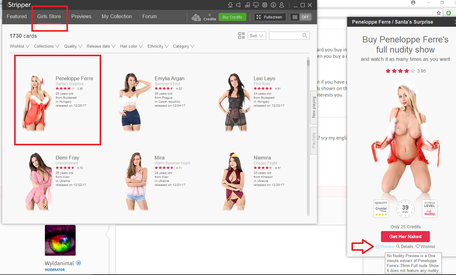Click the info circle icon
The height and width of the screenshot is (275, 456).
click(x=273, y=5)
